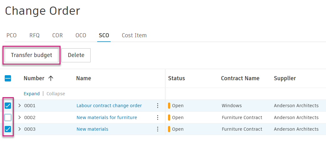Viewport: 326px width, 141px height.
Task: Open Labour contract change order link
Action: [109, 106]
